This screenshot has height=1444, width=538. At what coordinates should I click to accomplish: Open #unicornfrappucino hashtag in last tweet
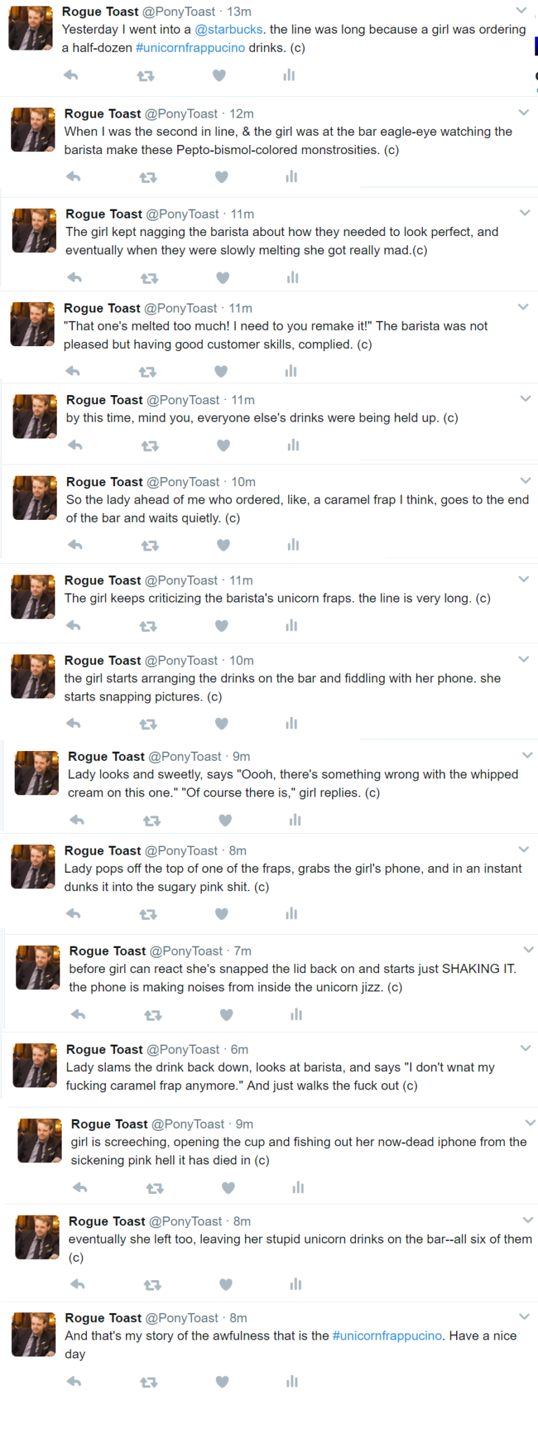point(387,1335)
